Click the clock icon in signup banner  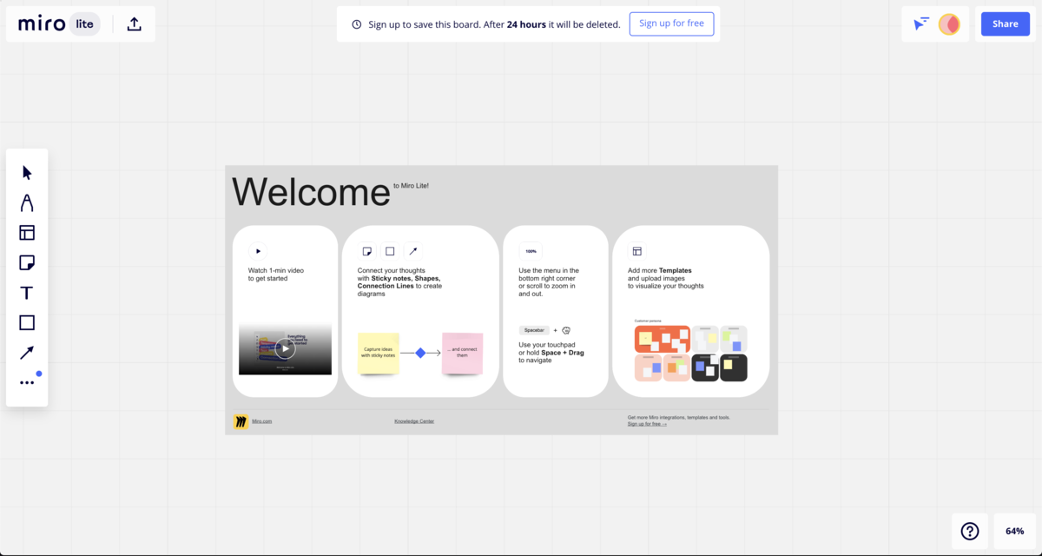coord(357,24)
